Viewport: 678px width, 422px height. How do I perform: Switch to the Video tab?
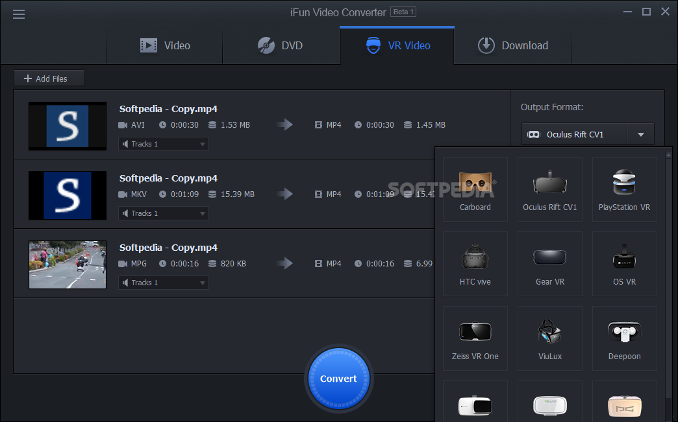tap(164, 45)
